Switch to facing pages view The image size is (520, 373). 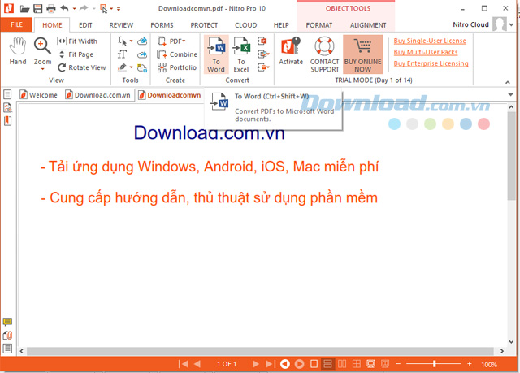tap(342, 364)
